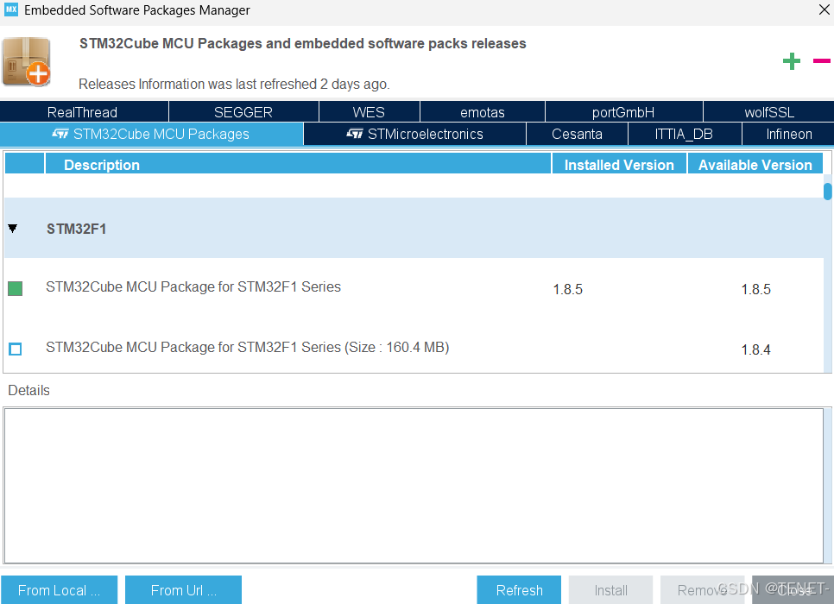The width and height of the screenshot is (834, 604).
Task: Open the SEGGER tab
Action: [x=243, y=111]
